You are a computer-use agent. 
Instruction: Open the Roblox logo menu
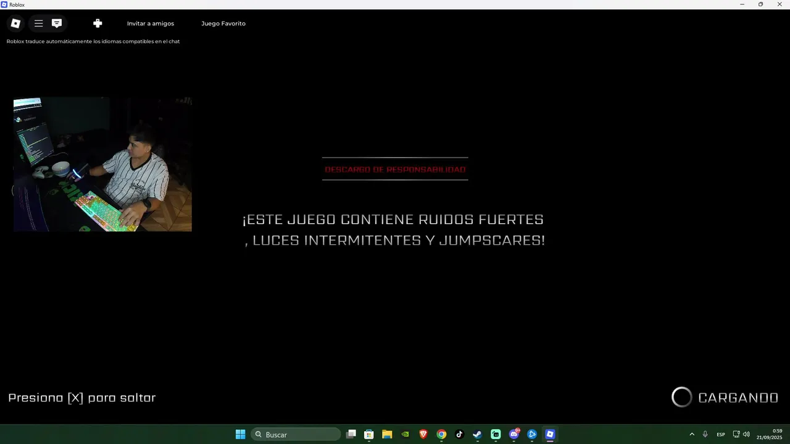coord(15,23)
